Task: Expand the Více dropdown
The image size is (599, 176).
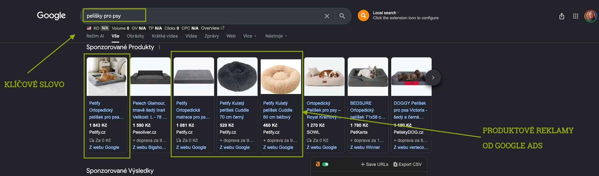Action: (x=250, y=36)
